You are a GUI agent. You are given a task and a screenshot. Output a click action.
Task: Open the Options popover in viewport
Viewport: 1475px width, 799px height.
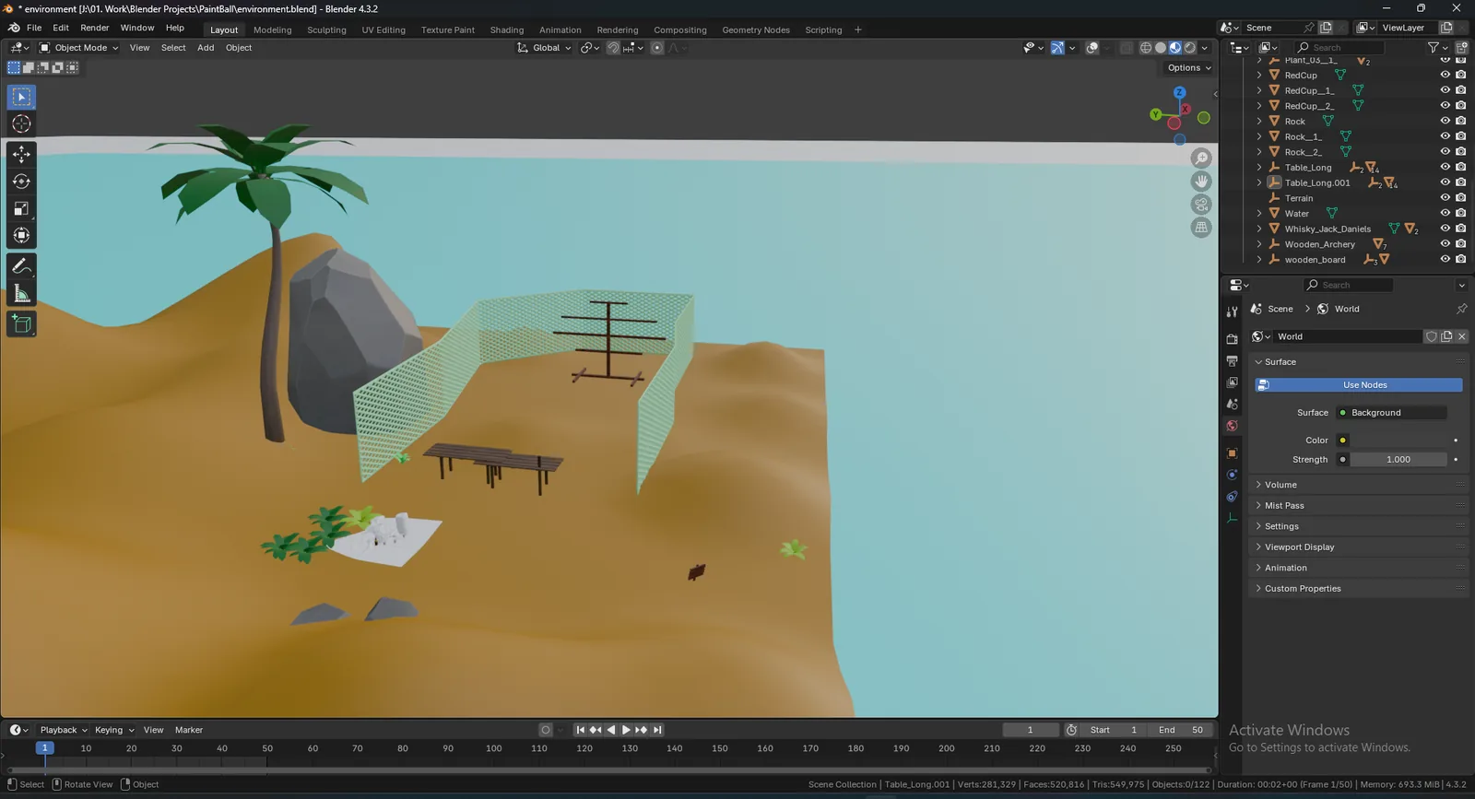coord(1189,67)
